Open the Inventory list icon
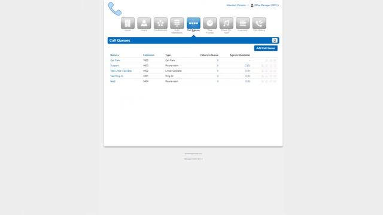The image size is (383, 215). coord(243,23)
